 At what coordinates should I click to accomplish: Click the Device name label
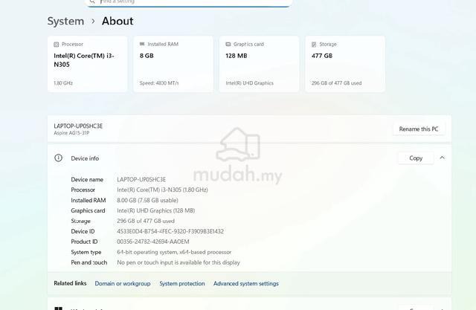87,180
